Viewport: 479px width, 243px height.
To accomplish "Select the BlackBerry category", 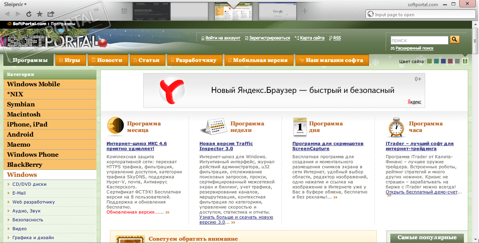I will tap(50, 164).
